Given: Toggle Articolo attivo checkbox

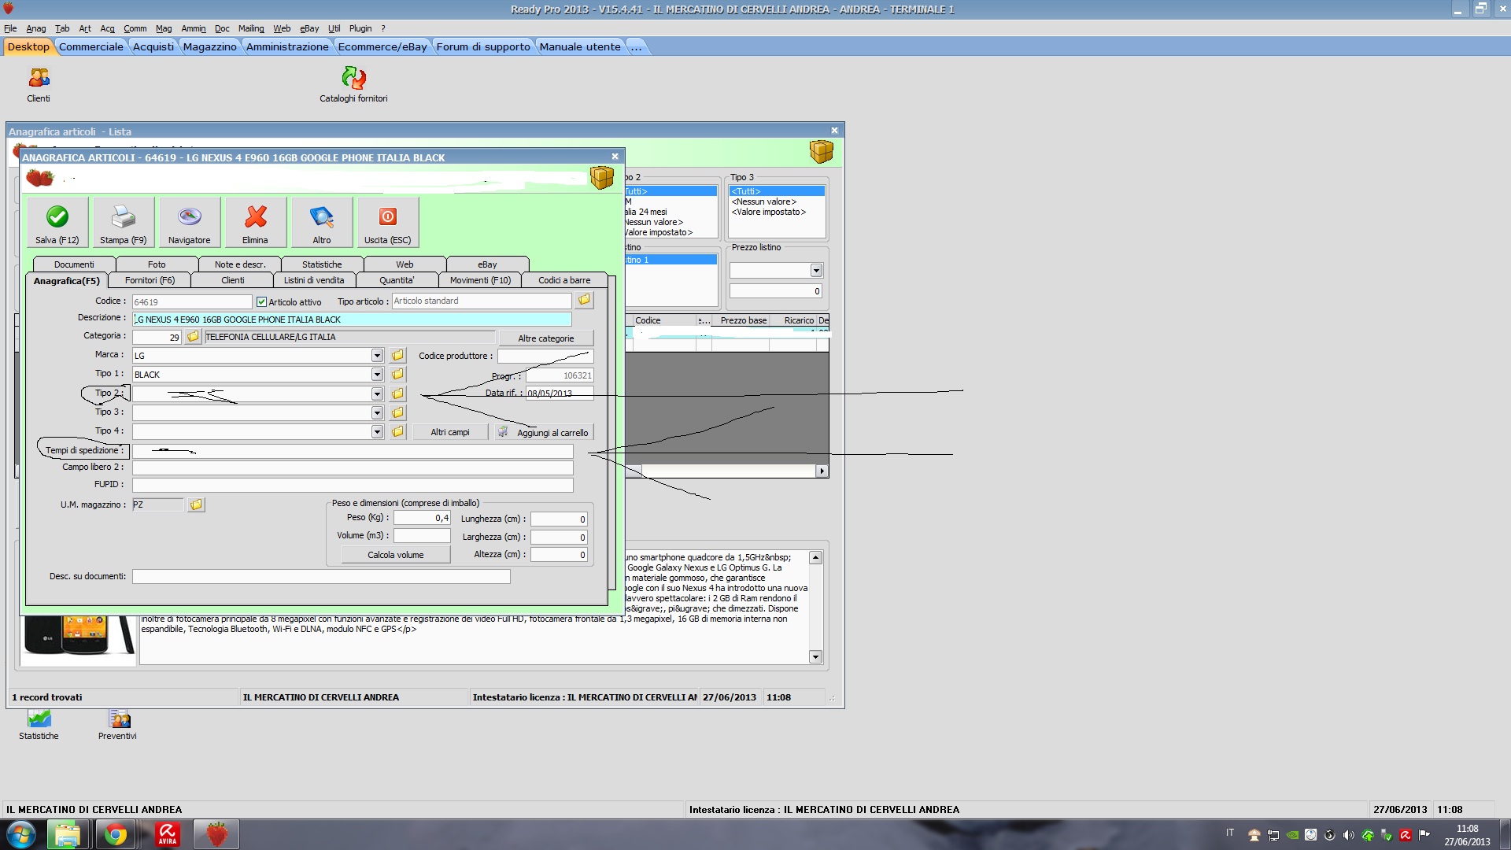Looking at the screenshot, I should coord(262,302).
